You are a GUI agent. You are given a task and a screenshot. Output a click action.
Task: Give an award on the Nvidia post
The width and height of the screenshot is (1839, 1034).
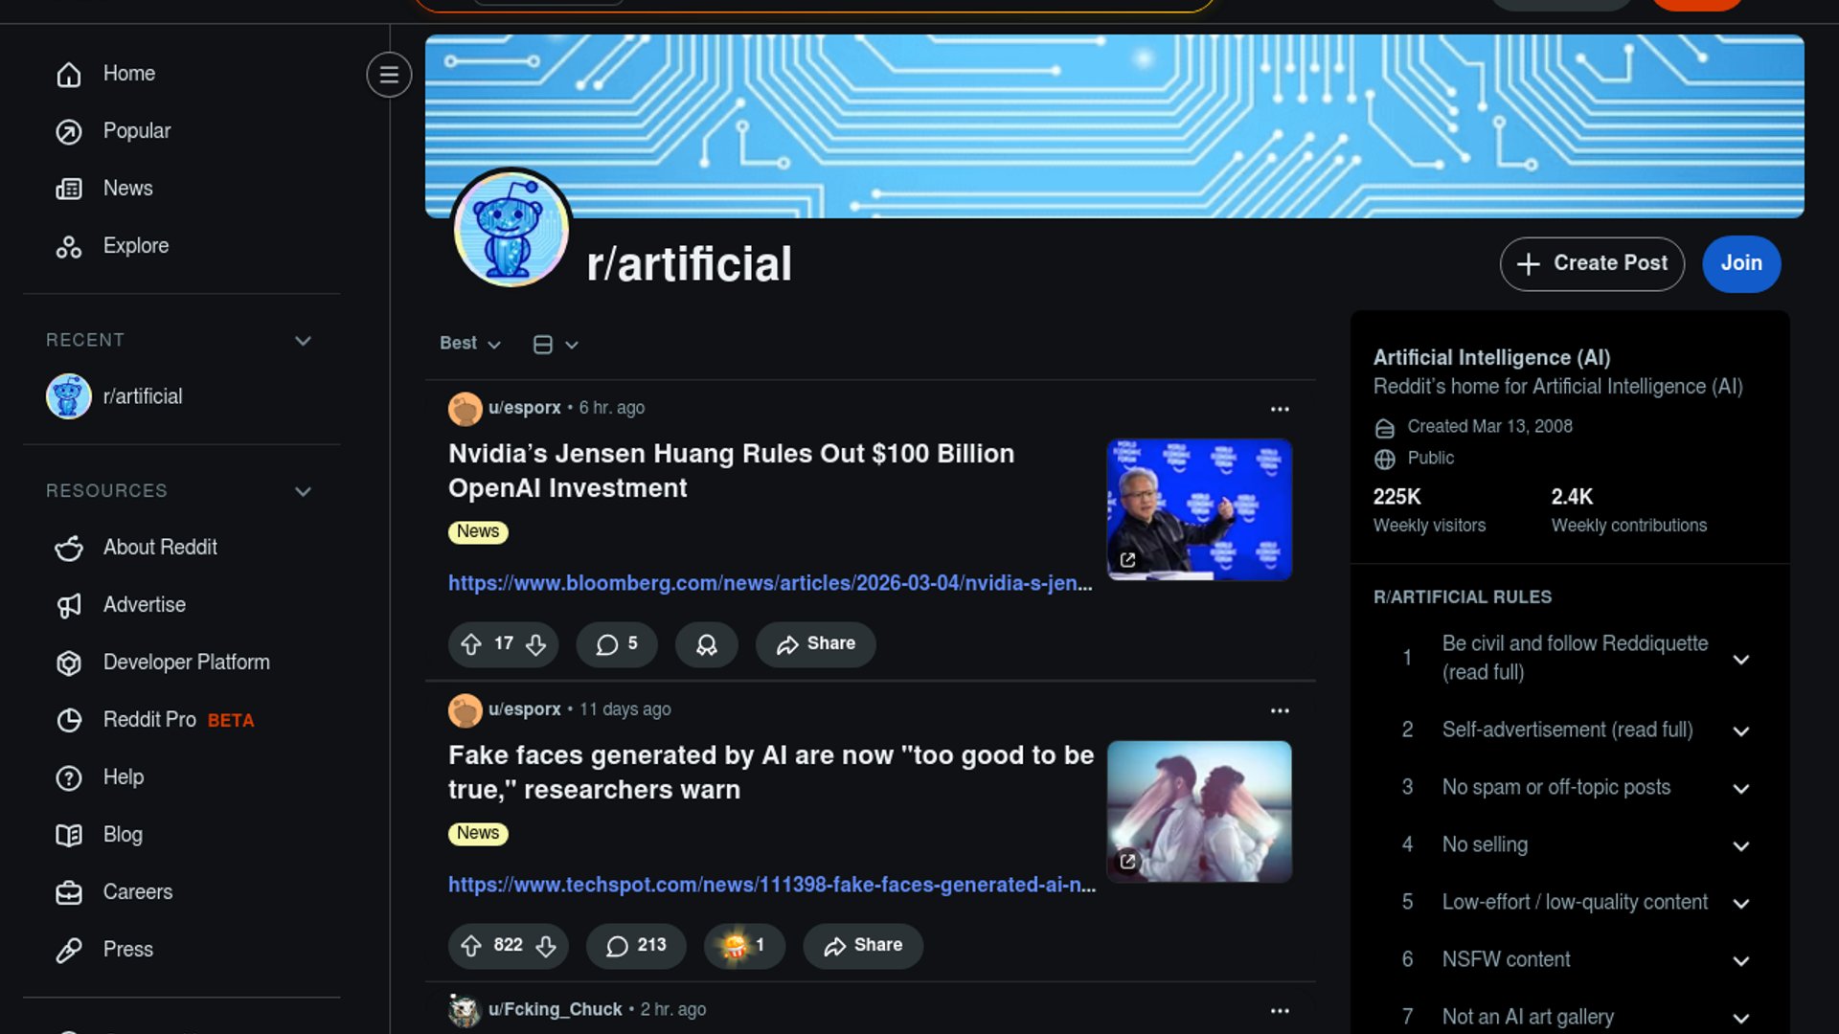click(706, 644)
